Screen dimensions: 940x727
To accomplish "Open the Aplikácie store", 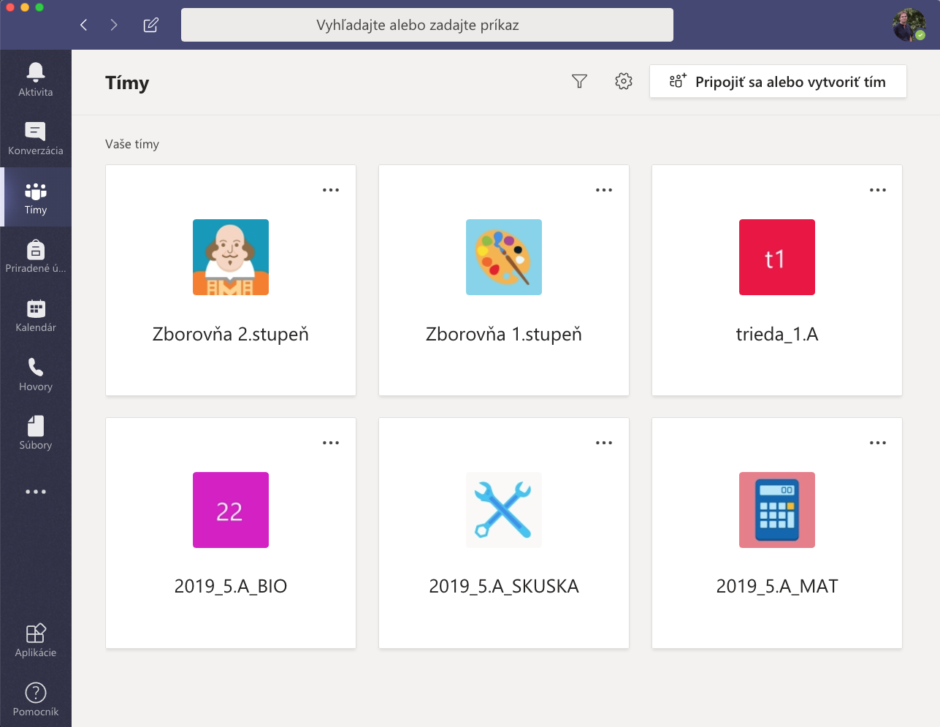I will point(35,640).
